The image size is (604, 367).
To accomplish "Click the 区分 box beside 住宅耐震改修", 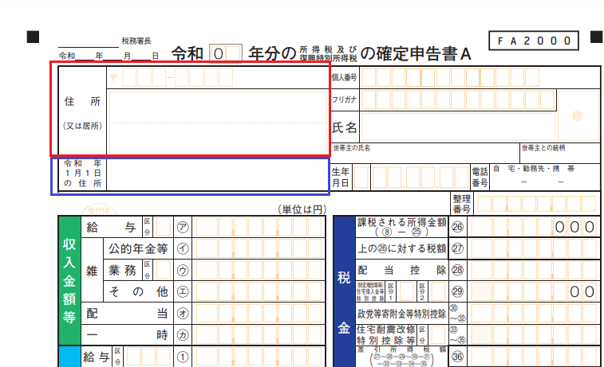I will [x=438, y=334].
